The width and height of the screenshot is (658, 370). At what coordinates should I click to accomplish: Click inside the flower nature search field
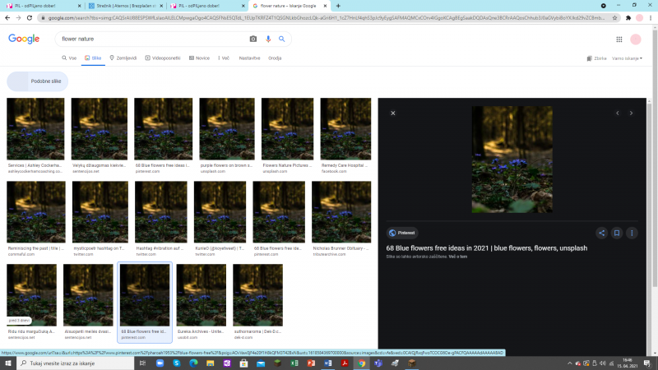[x=148, y=39]
